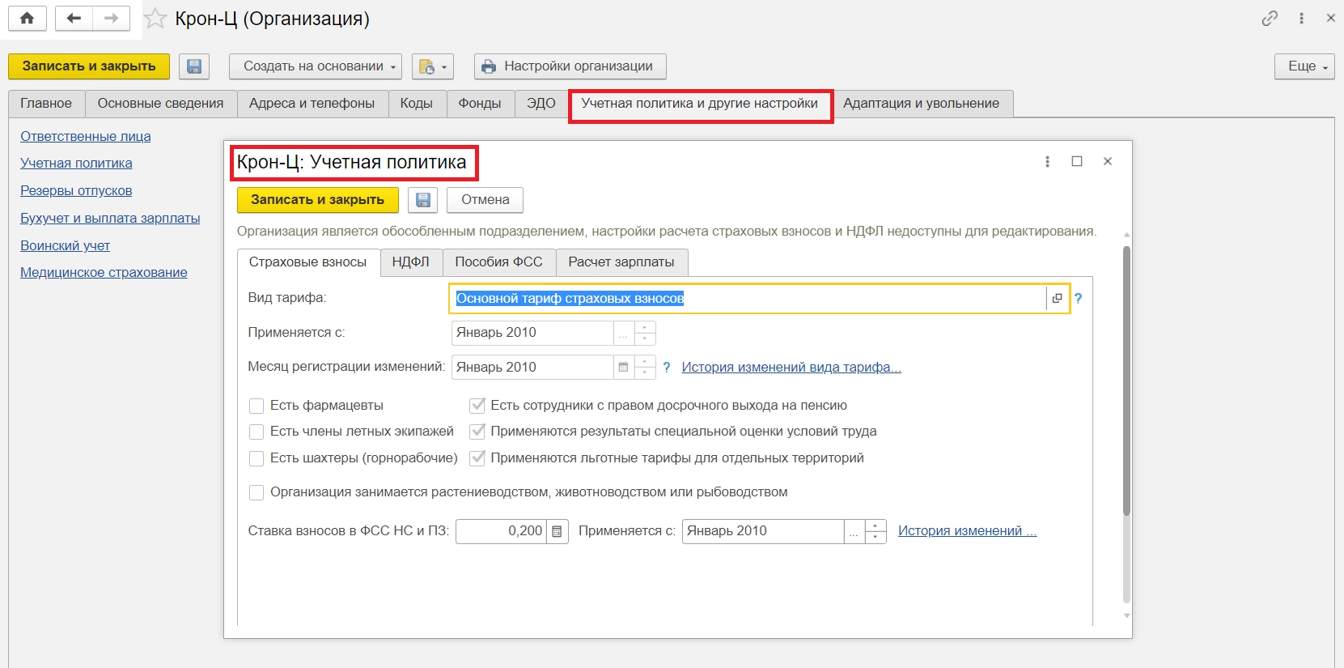Toggle Есть шахтеры (горнорабочие) checkbox

pos(257,458)
